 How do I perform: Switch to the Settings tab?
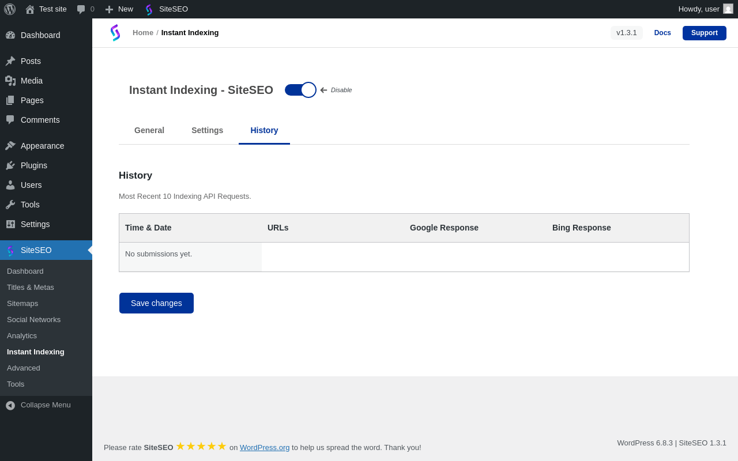coord(207,130)
